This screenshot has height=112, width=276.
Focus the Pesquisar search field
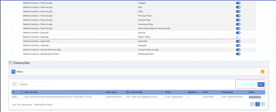coord(36,84)
